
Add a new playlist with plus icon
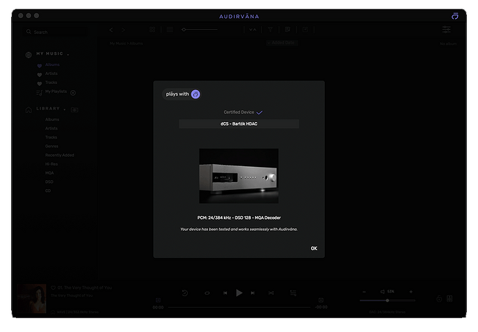coord(73,93)
